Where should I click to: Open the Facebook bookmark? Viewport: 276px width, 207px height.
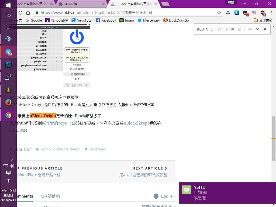tap(106, 20)
